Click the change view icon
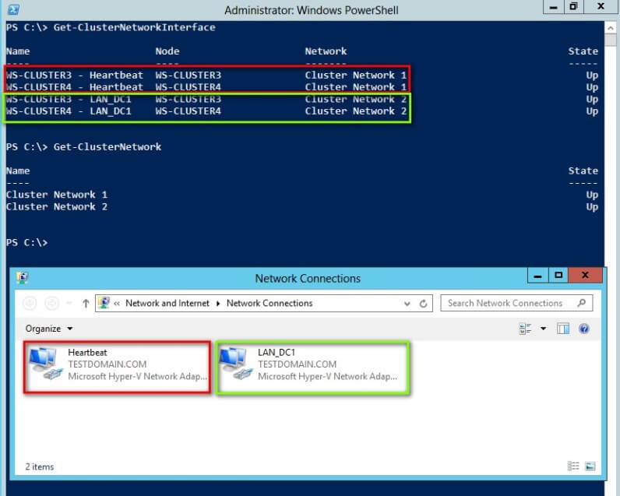The image size is (620, 496). [x=526, y=329]
